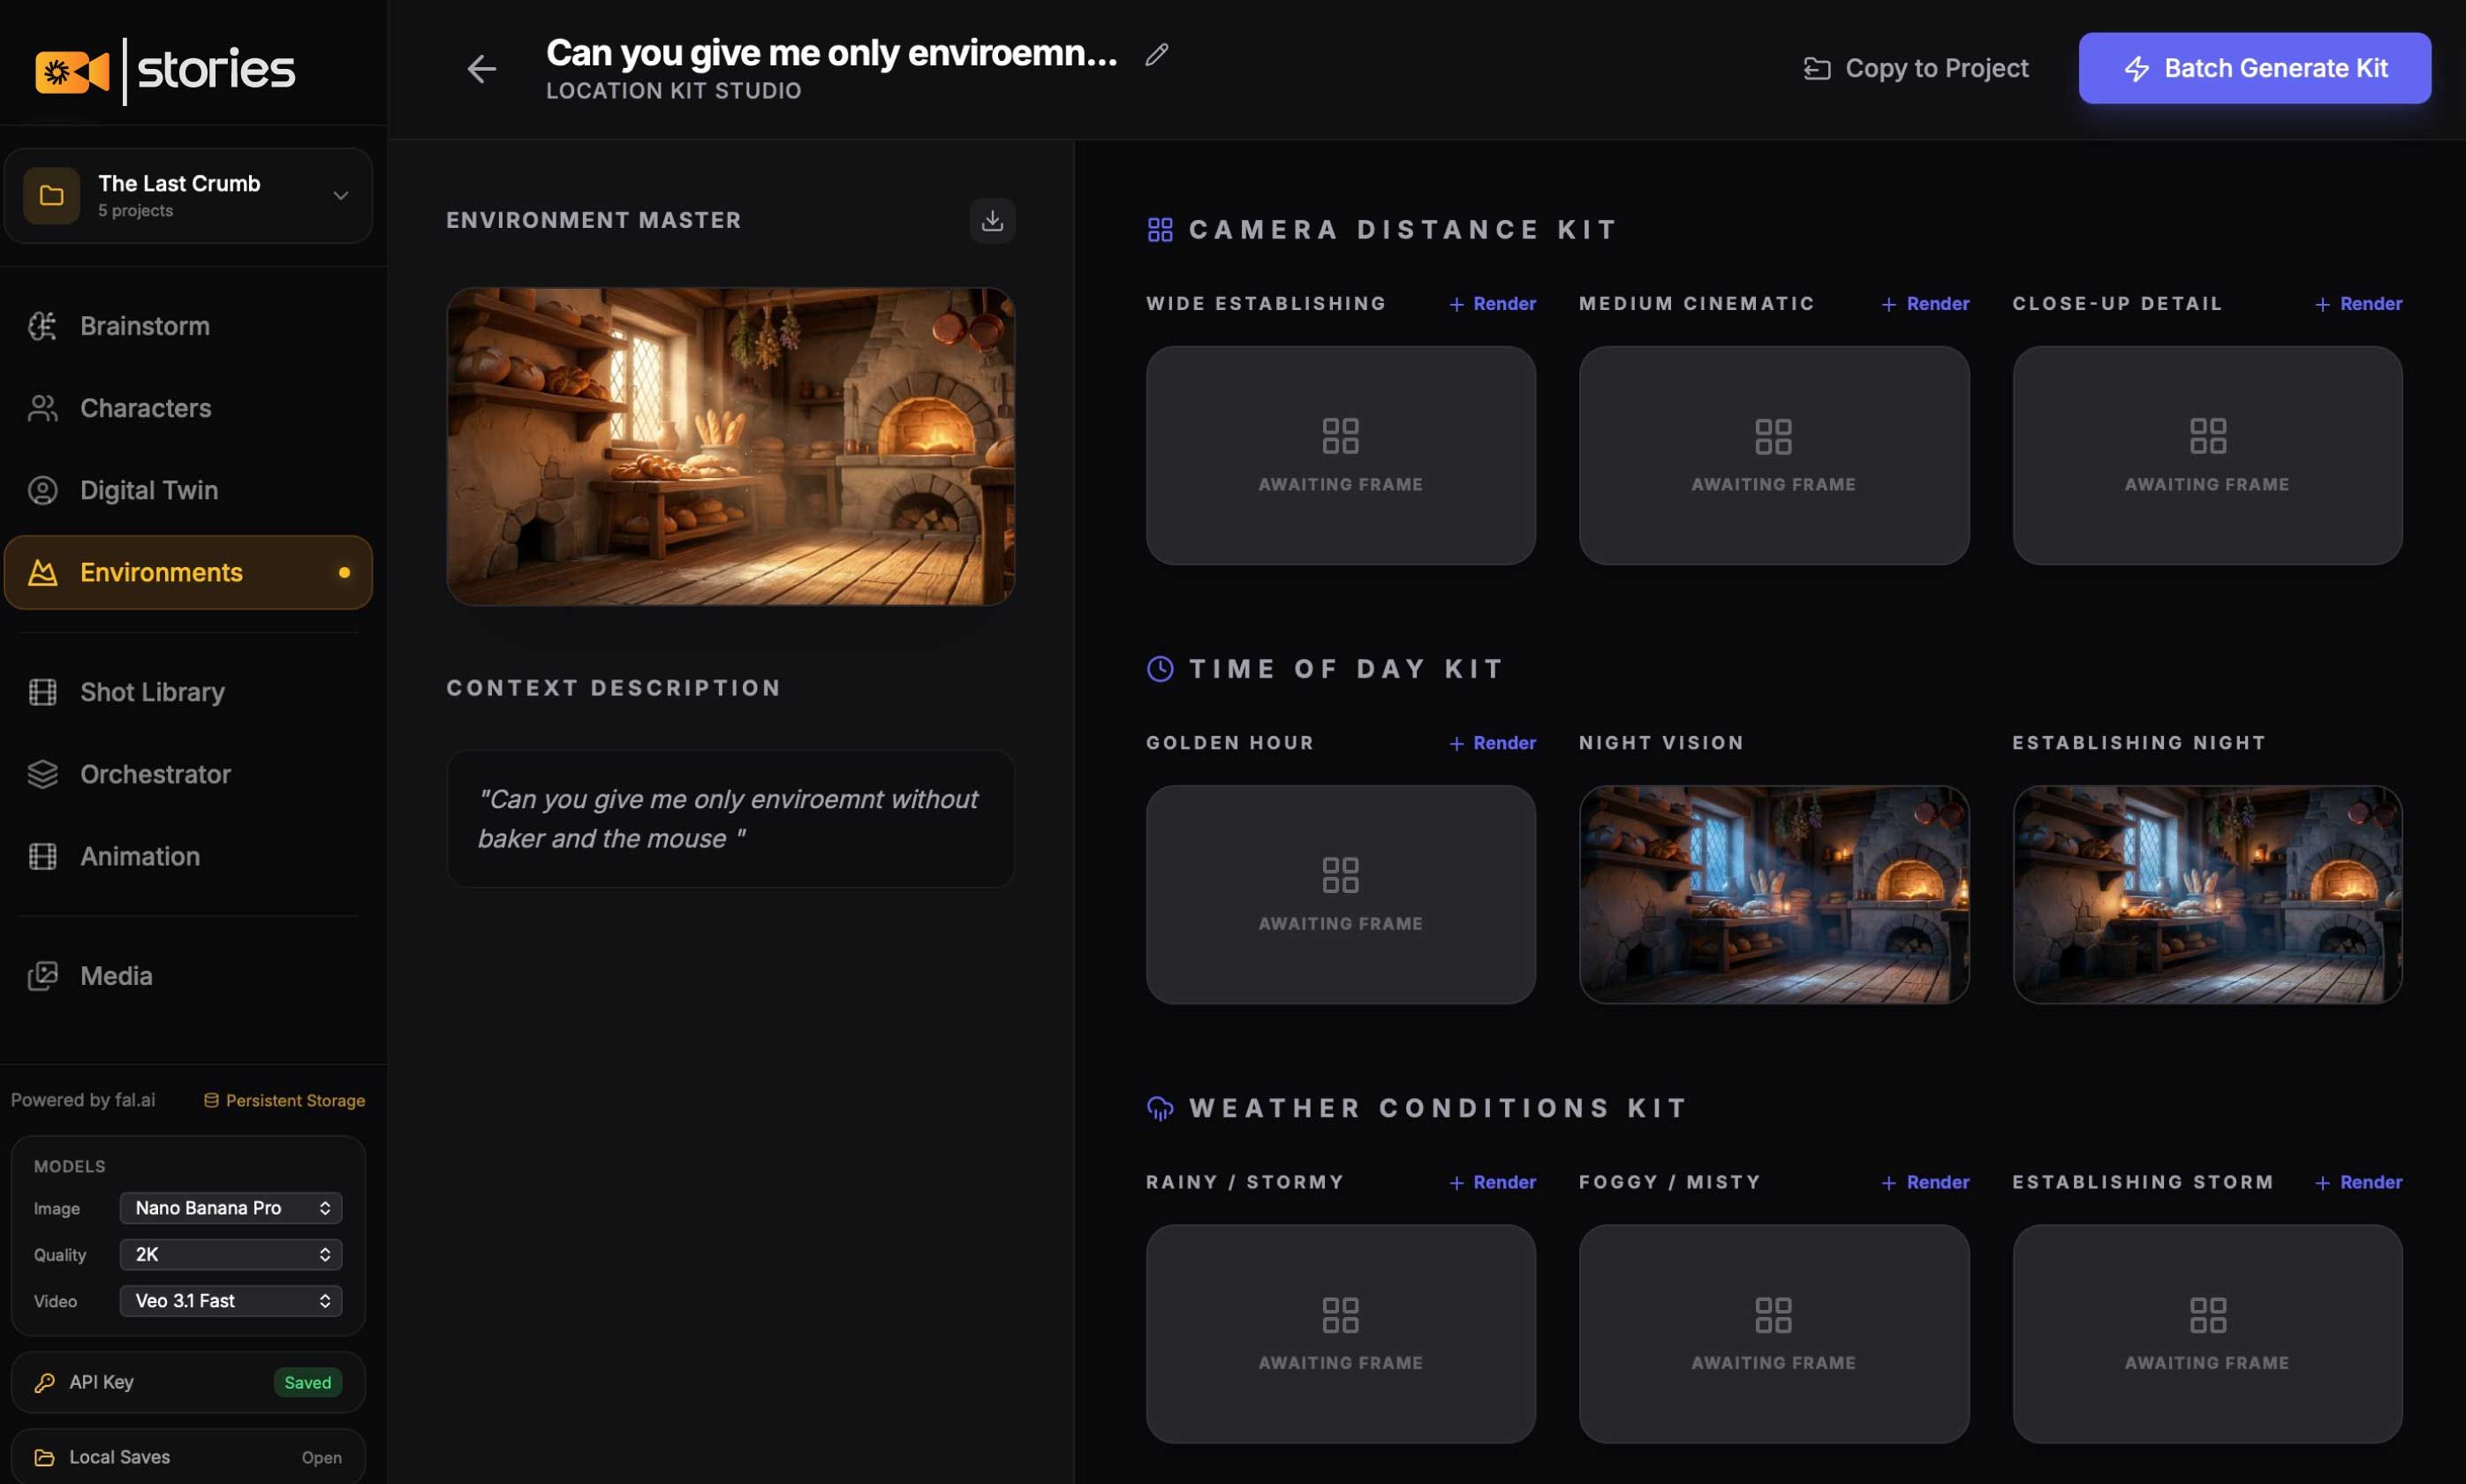2466x1484 pixels.
Task: Render the Foggy / Misty frame
Action: coord(1925,1182)
